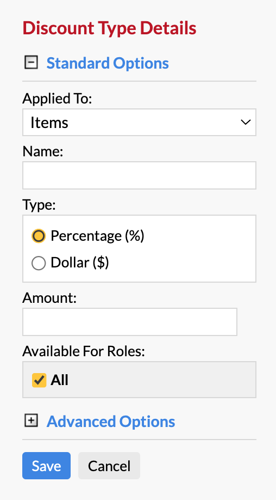The image size is (276, 500).
Task: Click the Percentage (%) label text
Action: coord(97,236)
